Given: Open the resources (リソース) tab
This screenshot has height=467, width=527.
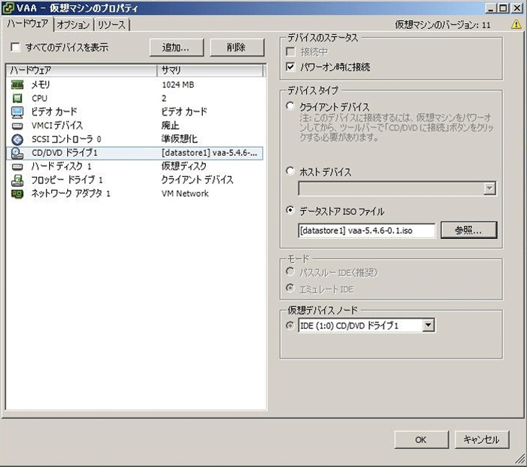Looking at the screenshot, I should (x=110, y=25).
